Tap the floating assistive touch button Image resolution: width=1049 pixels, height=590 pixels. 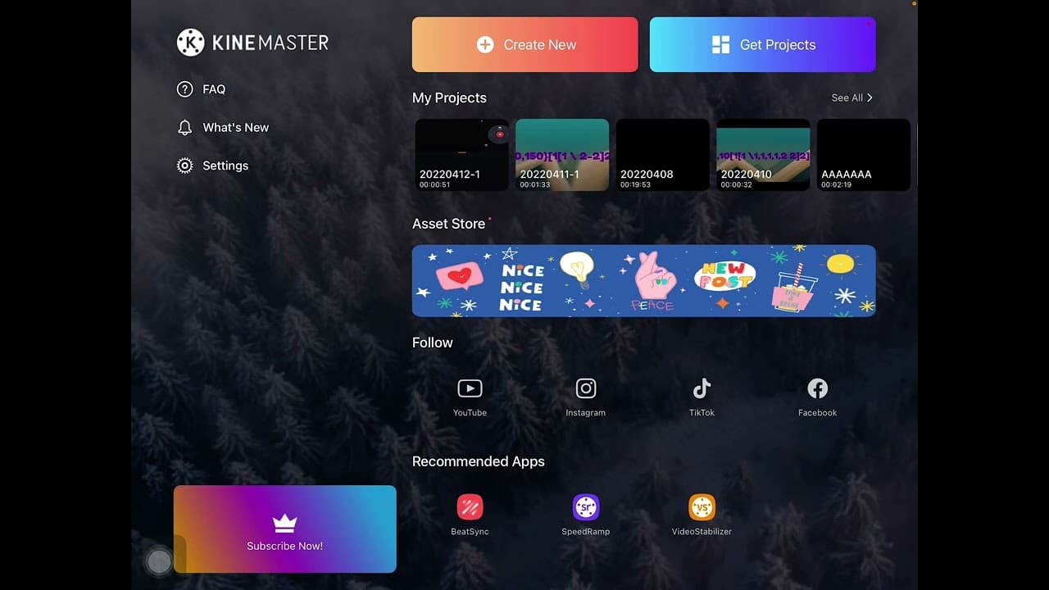[159, 561]
